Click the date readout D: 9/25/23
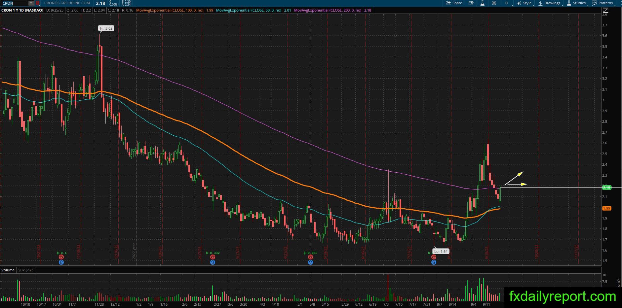The width and height of the screenshot is (622, 308). (x=55, y=10)
